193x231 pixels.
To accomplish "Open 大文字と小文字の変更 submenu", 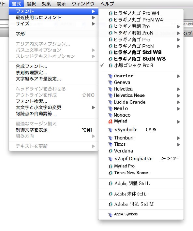I will (x=53, y=108).
